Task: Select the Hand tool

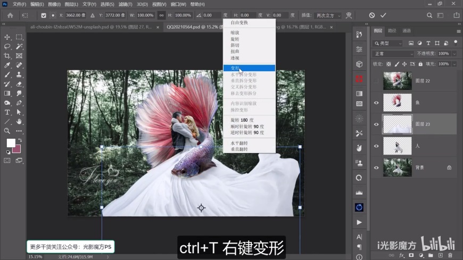Action: coord(19,122)
